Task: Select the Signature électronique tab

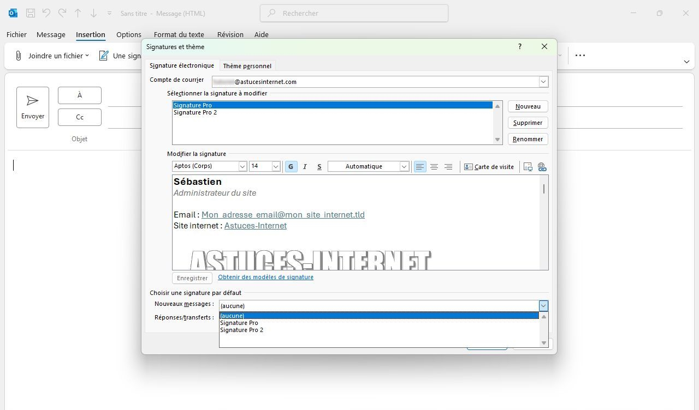Action: point(182,65)
